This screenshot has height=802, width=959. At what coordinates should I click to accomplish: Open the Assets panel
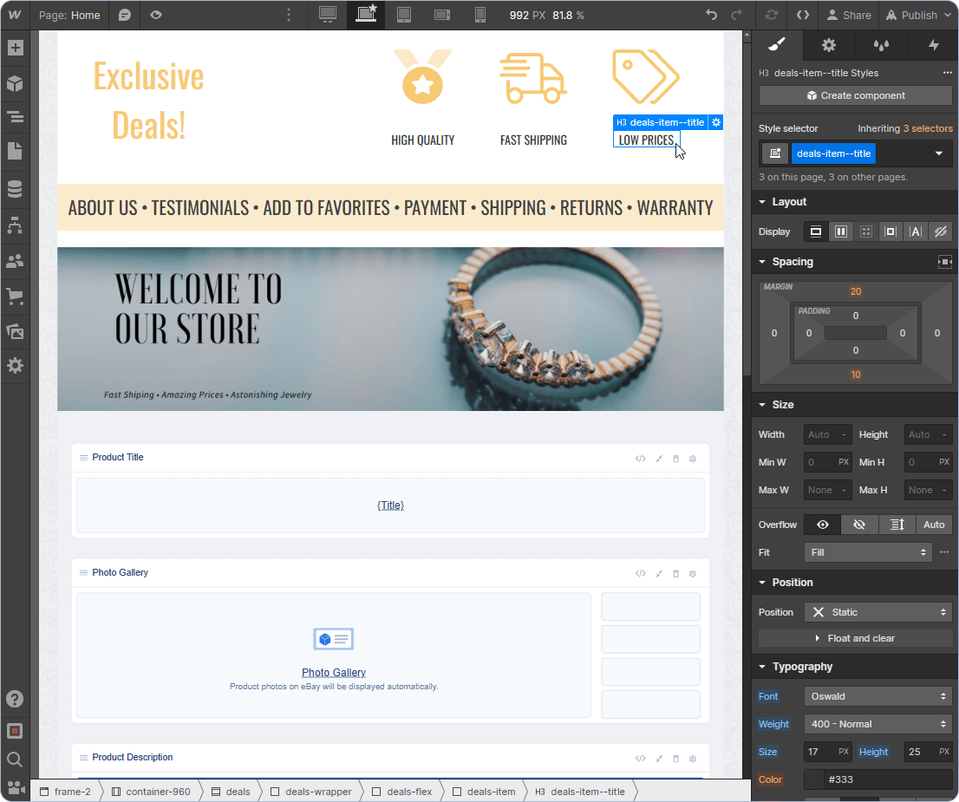coord(15,331)
